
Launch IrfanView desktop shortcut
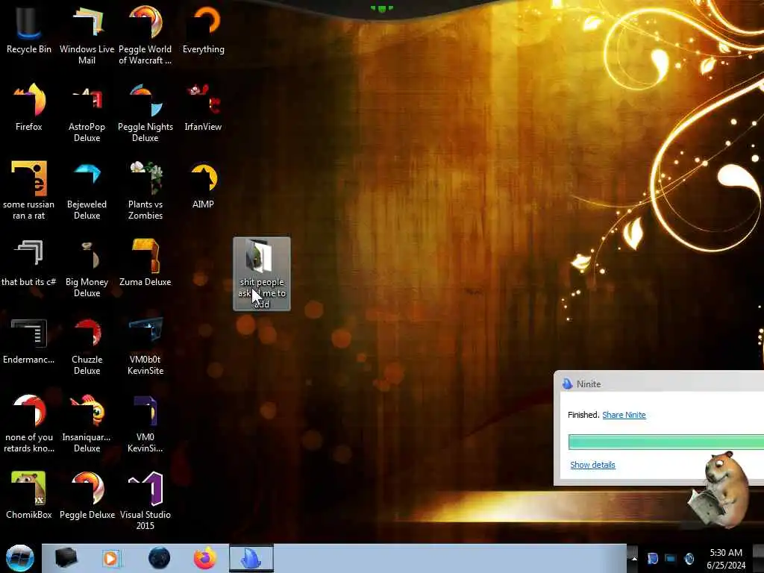click(203, 107)
